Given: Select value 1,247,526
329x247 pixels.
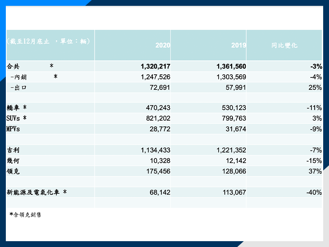Looking at the screenshot, I should pyautogui.click(x=156, y=77).
